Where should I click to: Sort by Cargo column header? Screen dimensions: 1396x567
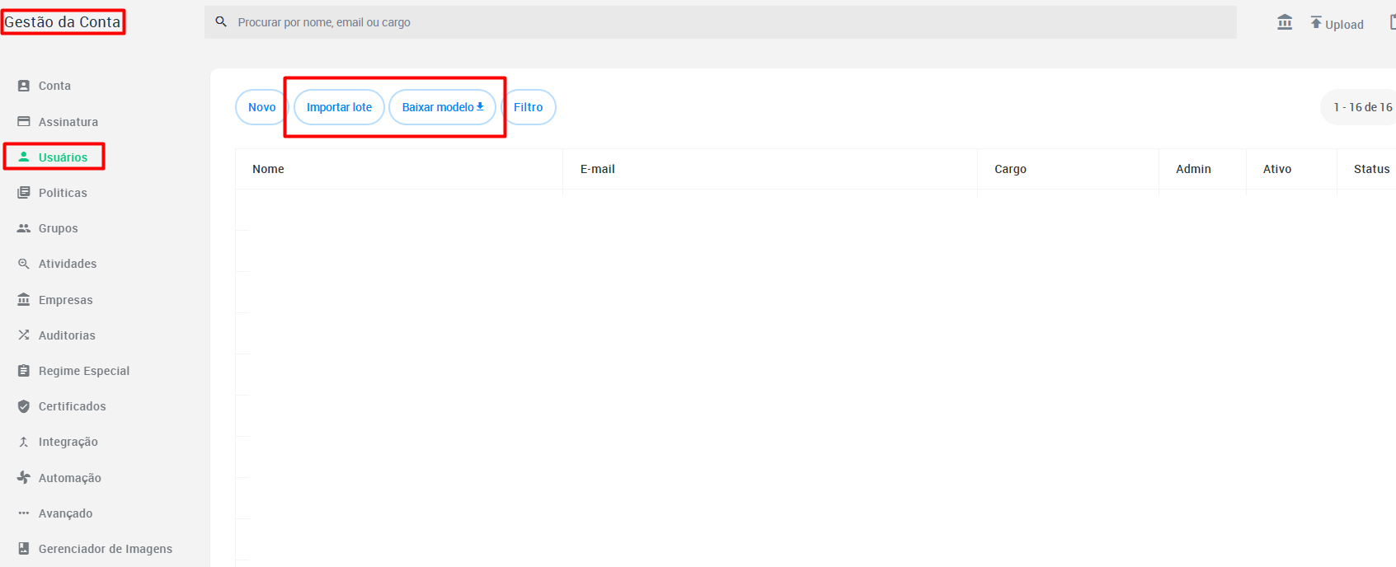pyautogui.click(x=1010, y=169)
